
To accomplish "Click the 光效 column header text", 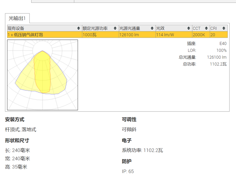I will (160, 28).
